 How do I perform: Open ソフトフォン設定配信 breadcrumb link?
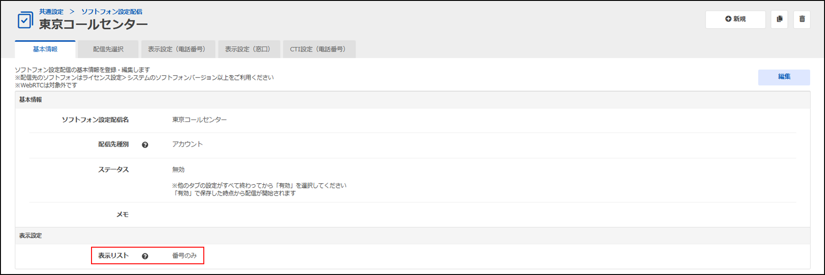pyautogui.click(x=111, y=12)
